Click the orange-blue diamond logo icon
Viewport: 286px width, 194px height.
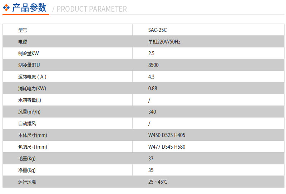click(6, 7)
